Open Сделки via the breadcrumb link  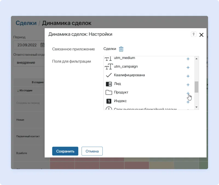pyautogui.click(x=26, y=23)
